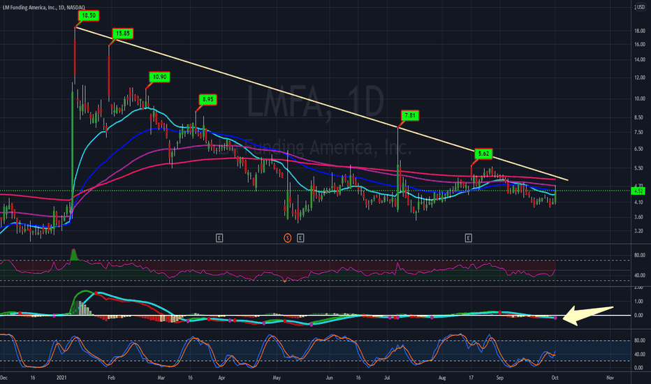Select the 10.90 green price label

point(159,77)
